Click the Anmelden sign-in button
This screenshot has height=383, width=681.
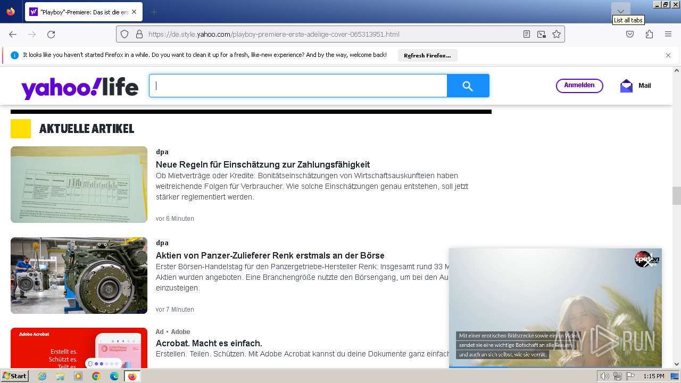click(x=579, y=86)
